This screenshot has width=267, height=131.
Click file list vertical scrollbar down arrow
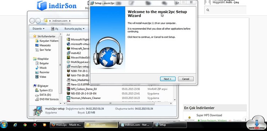coord(174,100)
